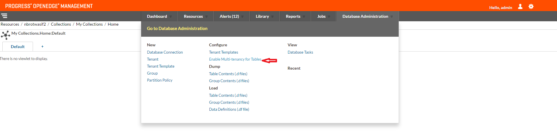Click the Configure heading
The image size is (557, 139).
point(218,45)
